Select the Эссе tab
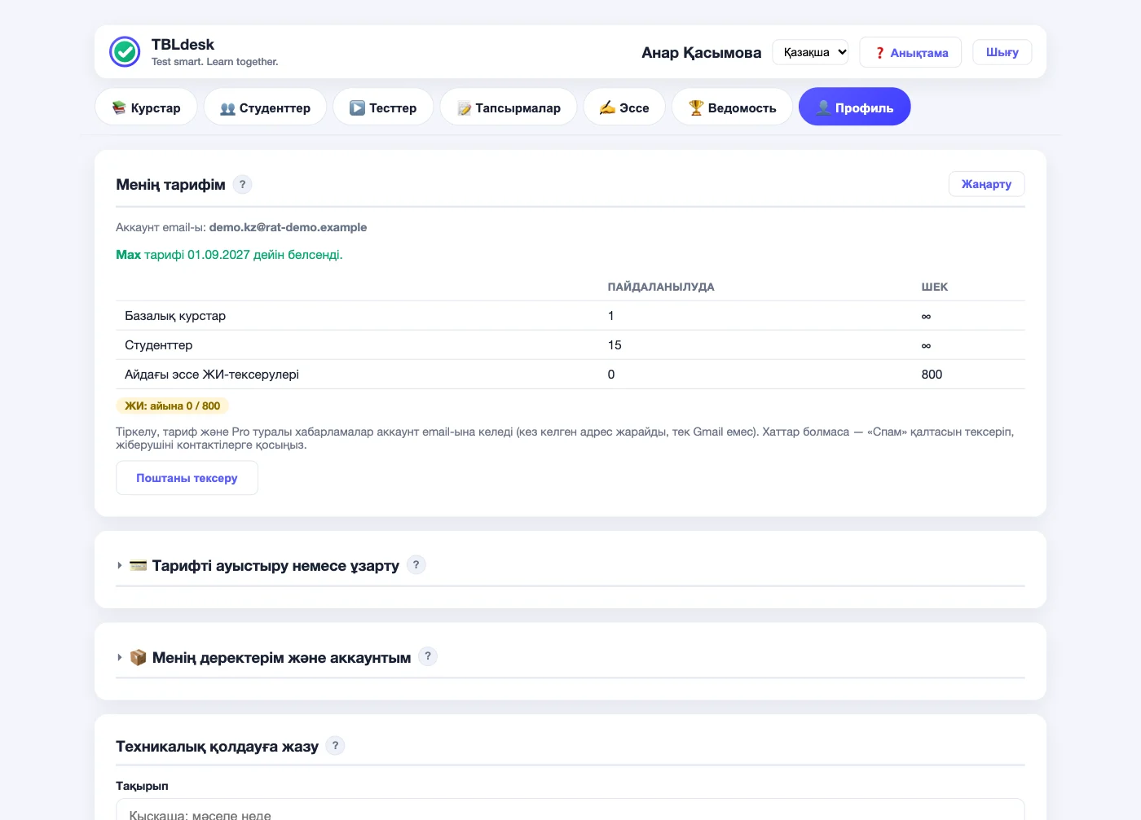1141x820 pixels. [624, 107]
